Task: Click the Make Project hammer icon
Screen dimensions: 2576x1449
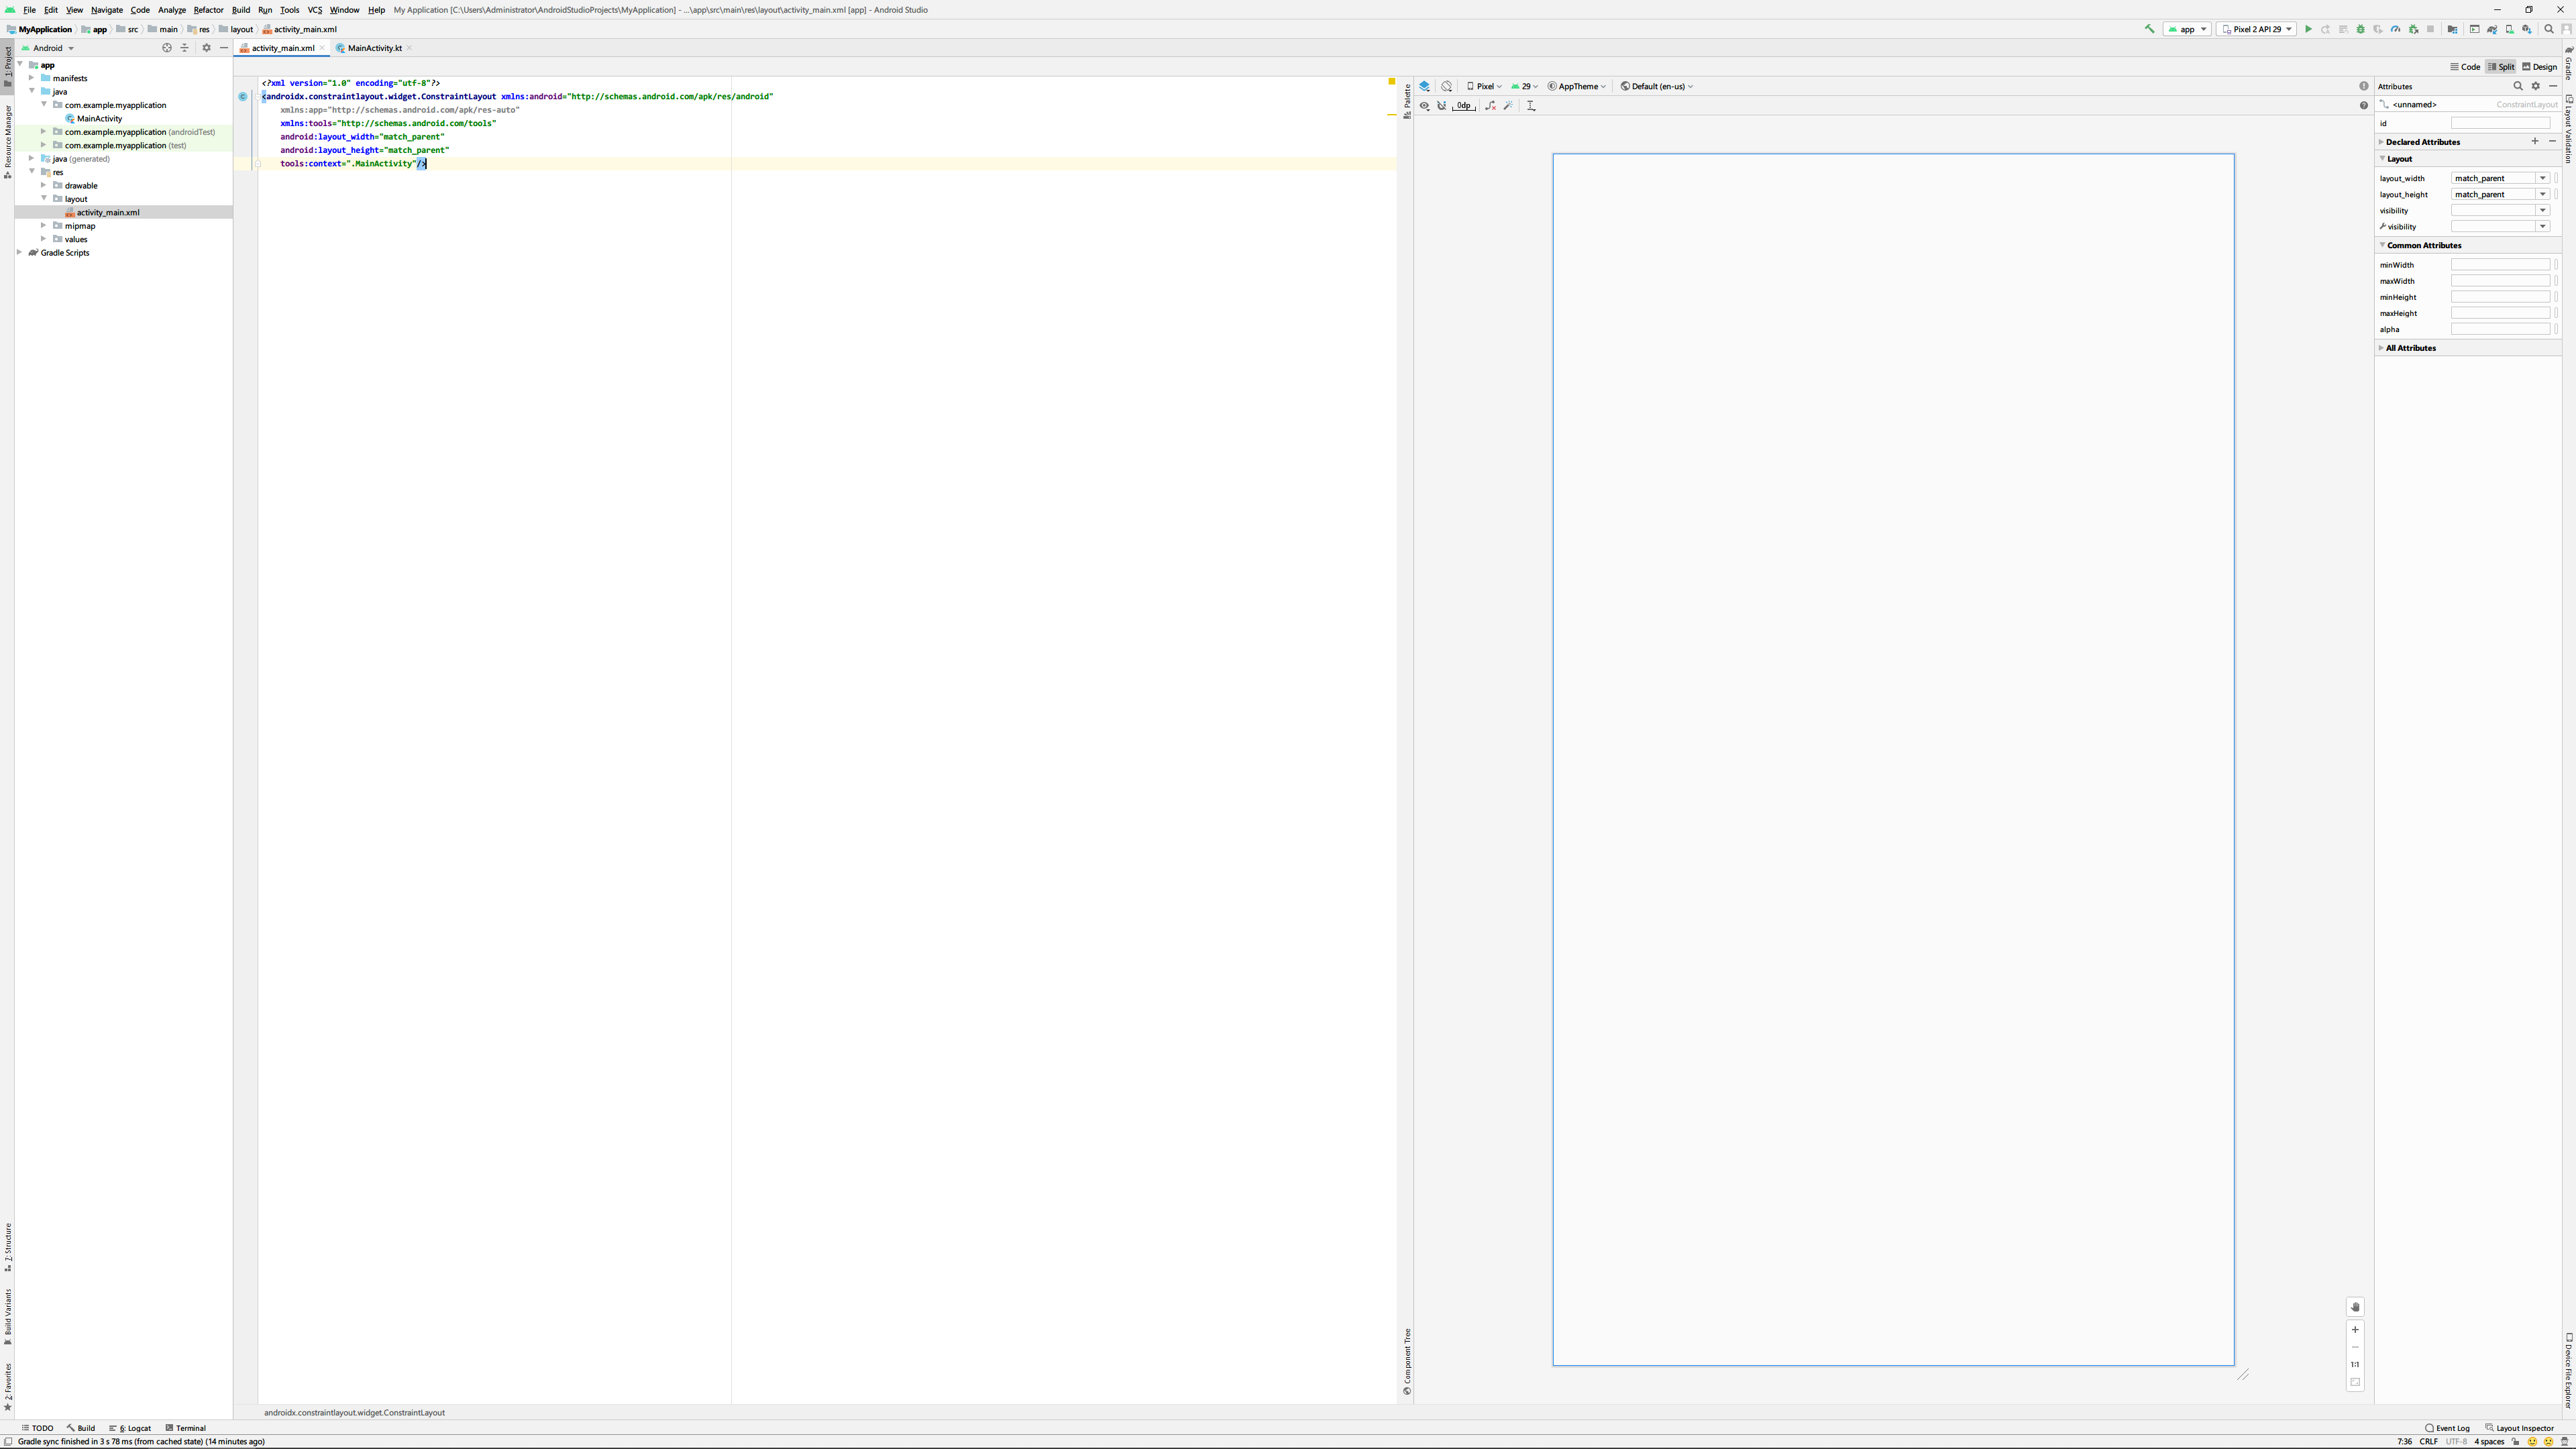Action: click(2150, 29)
